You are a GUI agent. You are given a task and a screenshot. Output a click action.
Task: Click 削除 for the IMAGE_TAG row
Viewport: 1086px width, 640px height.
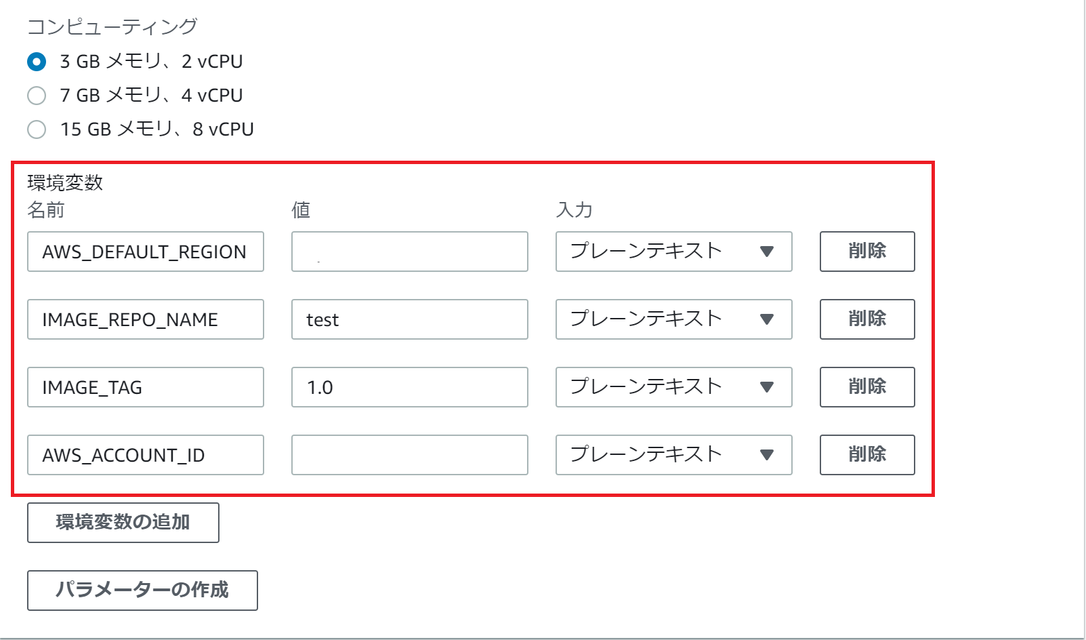pyautogui.click(x=866, y=387)
